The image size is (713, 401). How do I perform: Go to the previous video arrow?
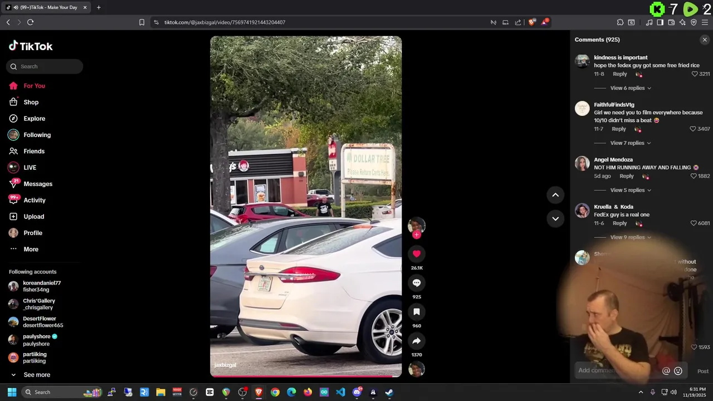555,195
